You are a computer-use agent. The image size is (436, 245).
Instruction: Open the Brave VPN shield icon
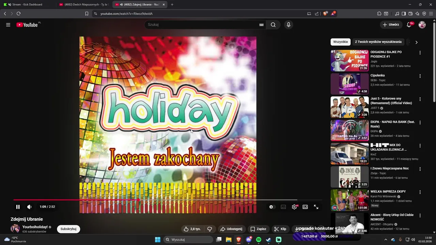click(x=424, y=14)
